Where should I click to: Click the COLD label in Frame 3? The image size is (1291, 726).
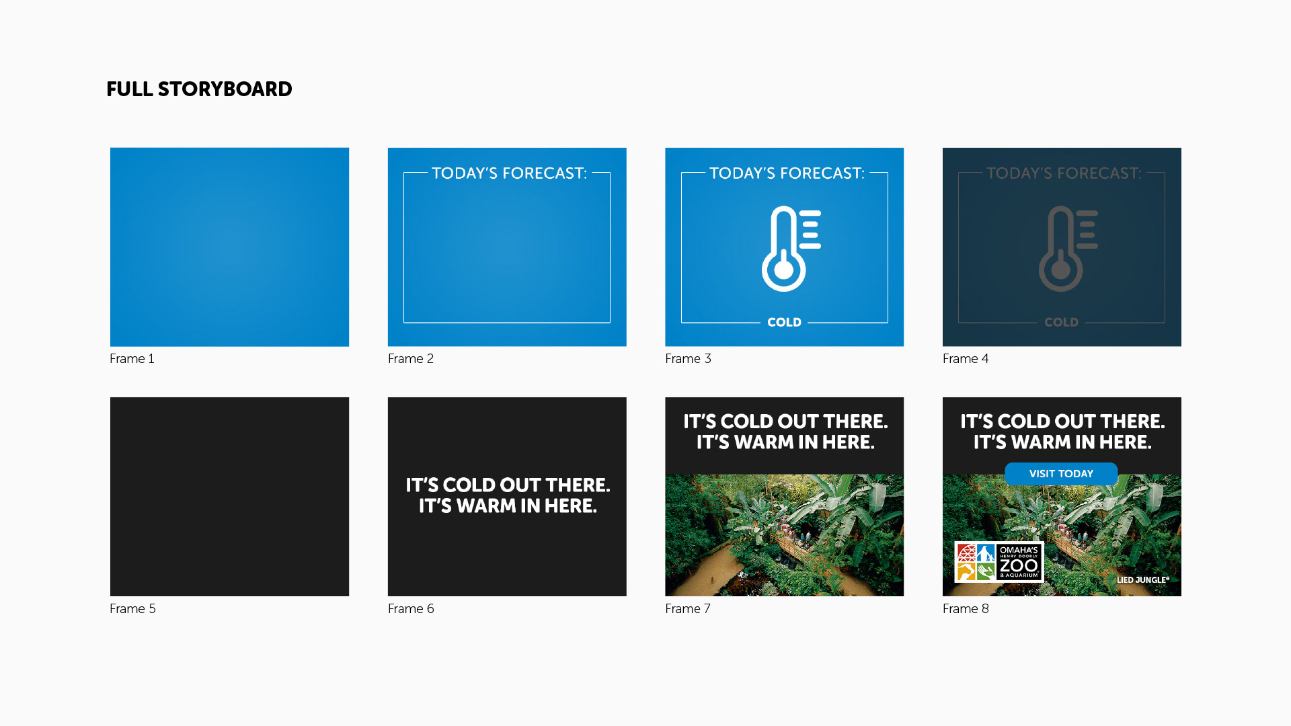click(784, 322)
